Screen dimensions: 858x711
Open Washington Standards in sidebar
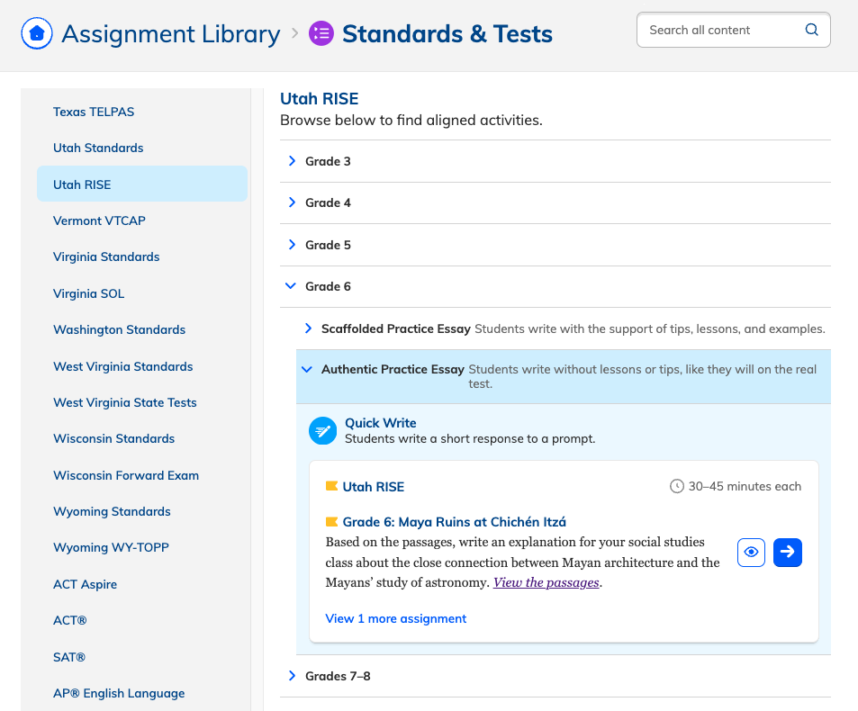(x=119, y=329)
